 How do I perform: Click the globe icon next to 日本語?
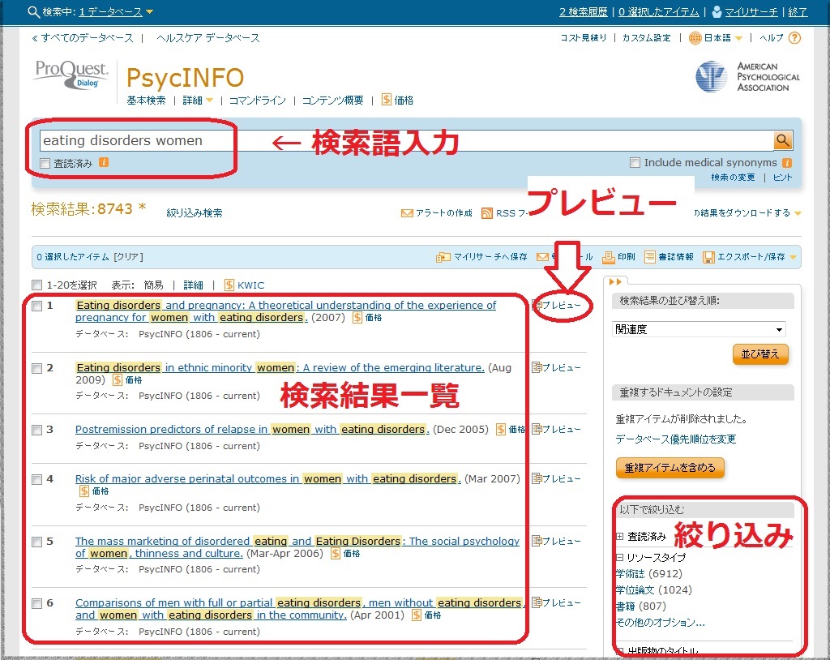pos(695,38)
